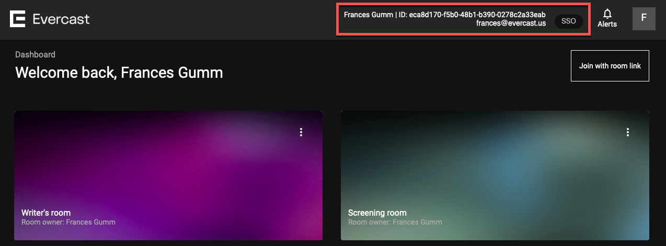Viewport: 666px width, 246px height.
Task: Click the frances@evercast.us email text
Action: 511,24
